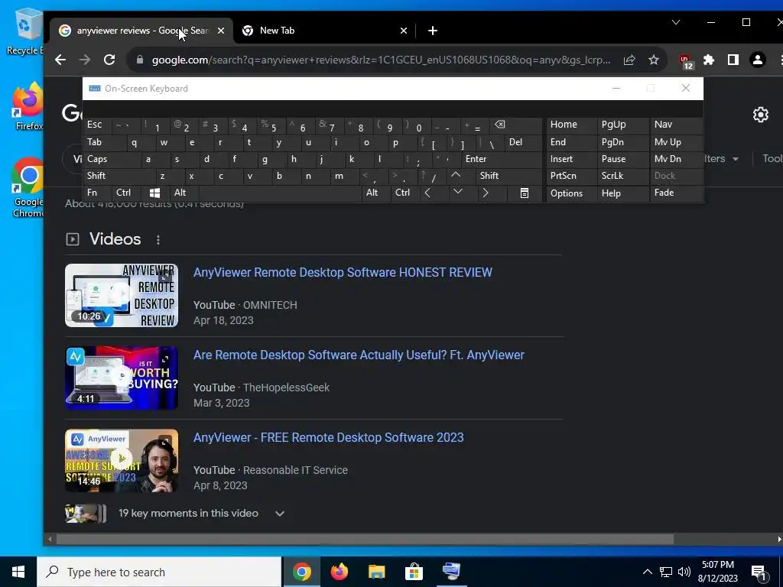Click the share page icon in address bar
The image size is (783, 587).
coord(629,60)
